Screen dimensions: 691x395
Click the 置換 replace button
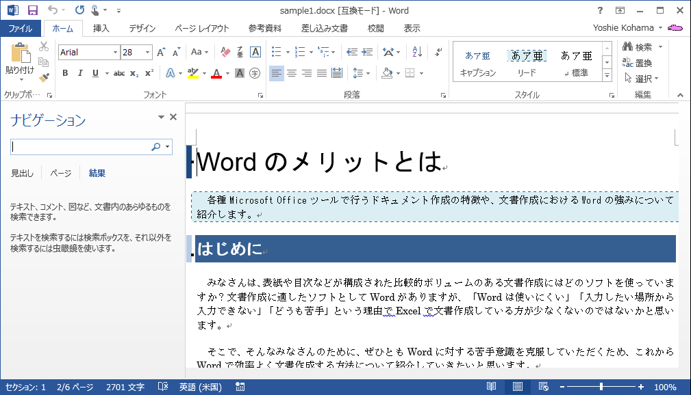tap(637, 63)
